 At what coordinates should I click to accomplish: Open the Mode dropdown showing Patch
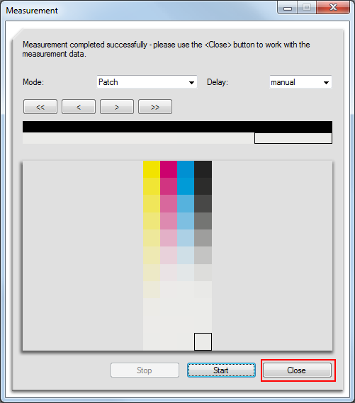pos(147,82)
